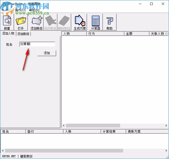Click the 添加账目 toolbar icon
This screenshot has width=169, height=159.
click(x=36, y=22)
